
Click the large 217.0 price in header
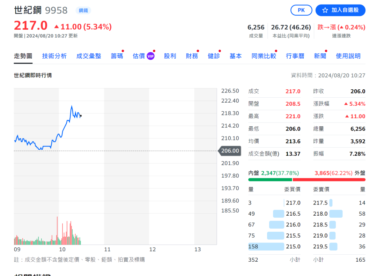click(x=31, y=25)
